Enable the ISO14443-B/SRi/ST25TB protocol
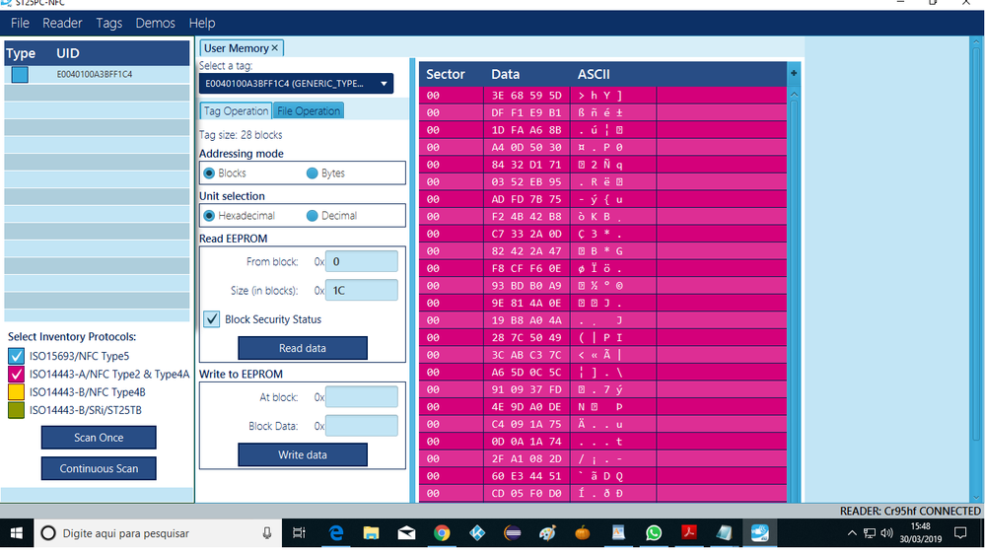 tap(17, 410)
